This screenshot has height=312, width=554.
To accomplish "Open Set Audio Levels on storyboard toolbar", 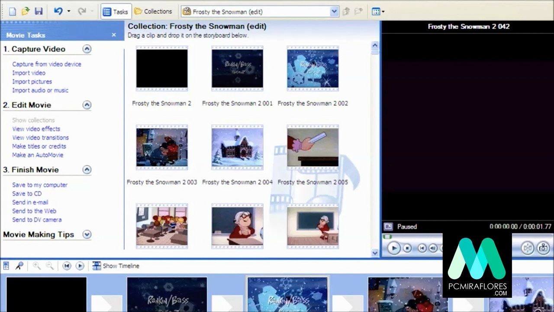I will click(6, 266).
